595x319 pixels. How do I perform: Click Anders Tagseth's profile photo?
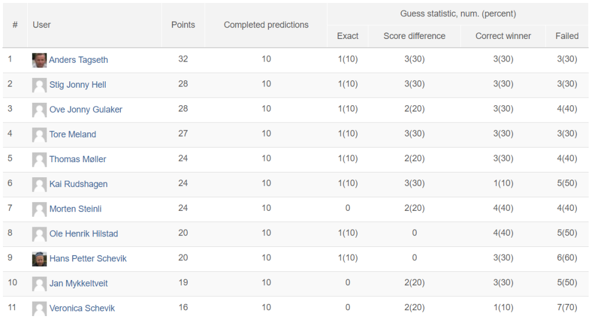coord(40,60)
